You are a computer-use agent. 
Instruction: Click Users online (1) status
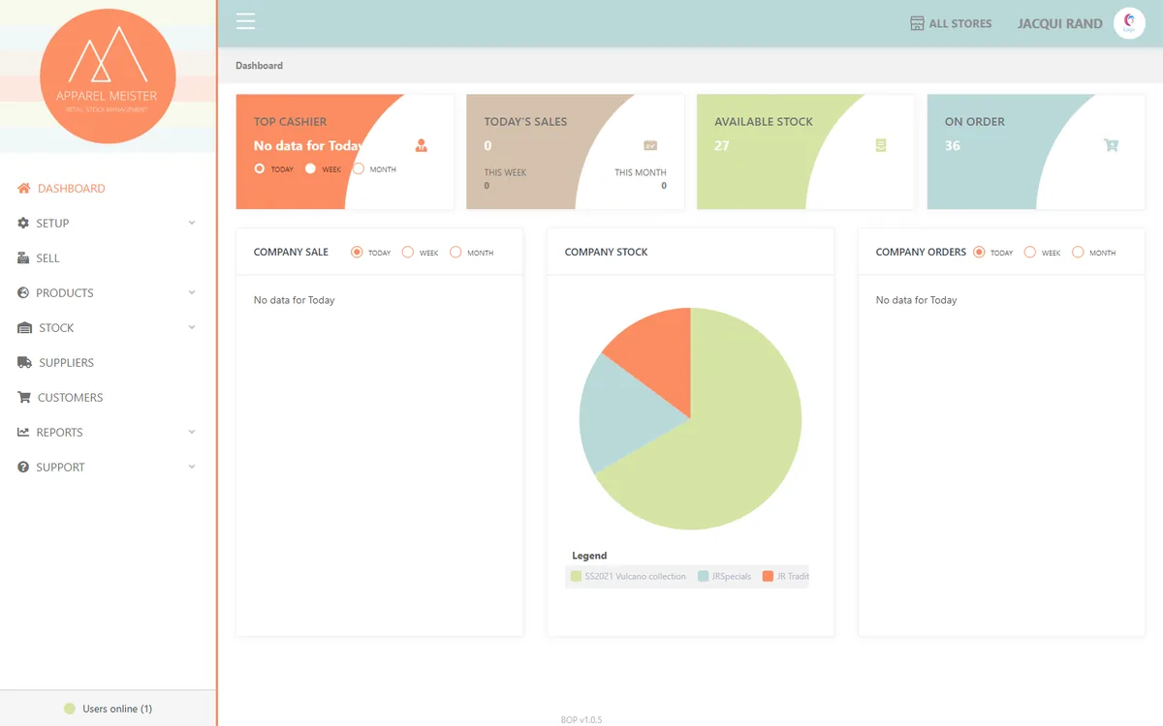[x=117, y=709]
